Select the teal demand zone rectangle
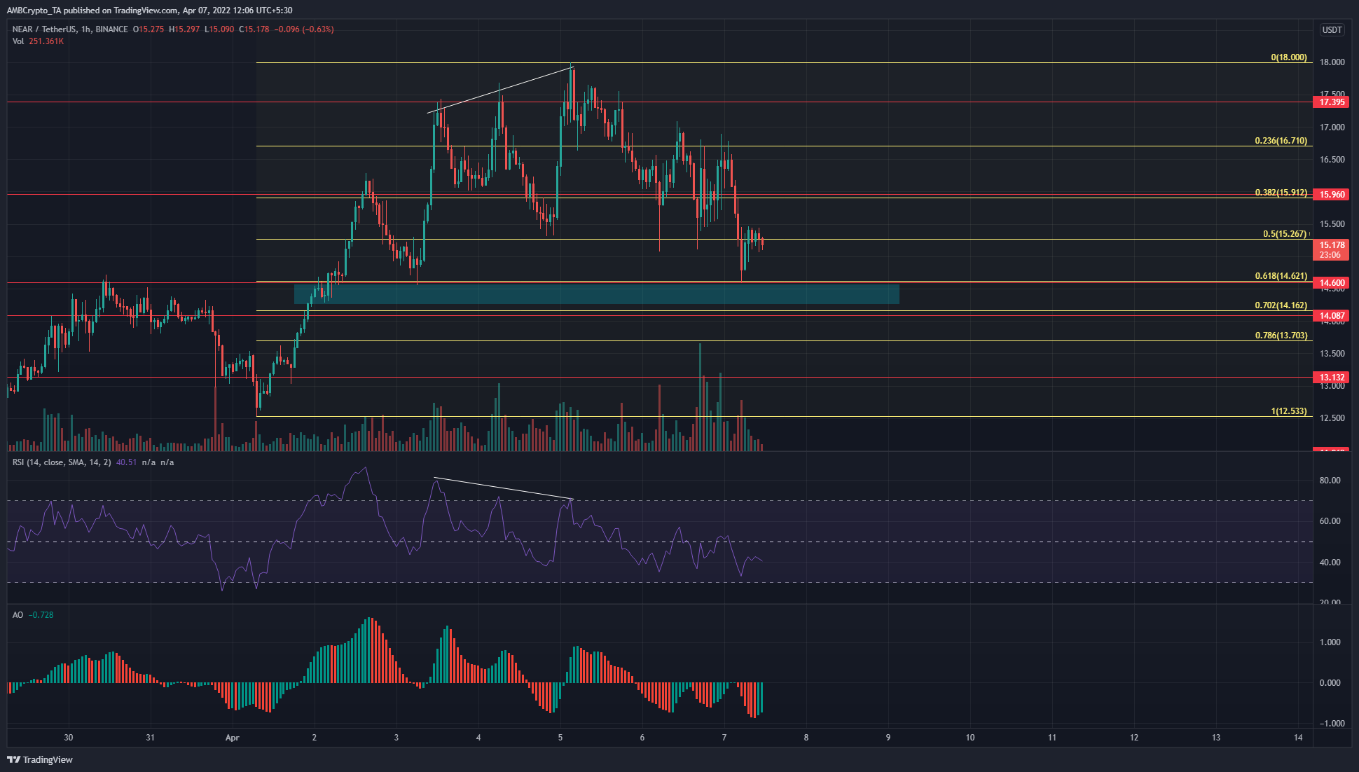Image resolution: width=1359 pixels, height=772 pixels. point(596,294)
